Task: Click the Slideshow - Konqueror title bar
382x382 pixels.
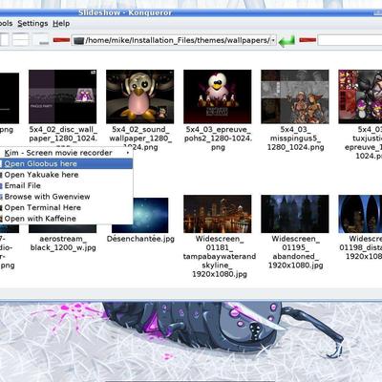Action: (x=191, y=12)
